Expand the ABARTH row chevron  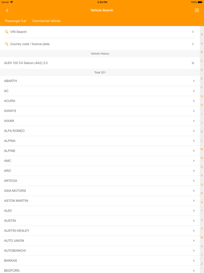tap(194, 81)
